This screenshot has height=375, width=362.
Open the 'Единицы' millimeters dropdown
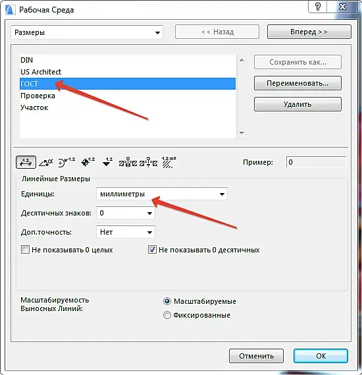point(162,194)
